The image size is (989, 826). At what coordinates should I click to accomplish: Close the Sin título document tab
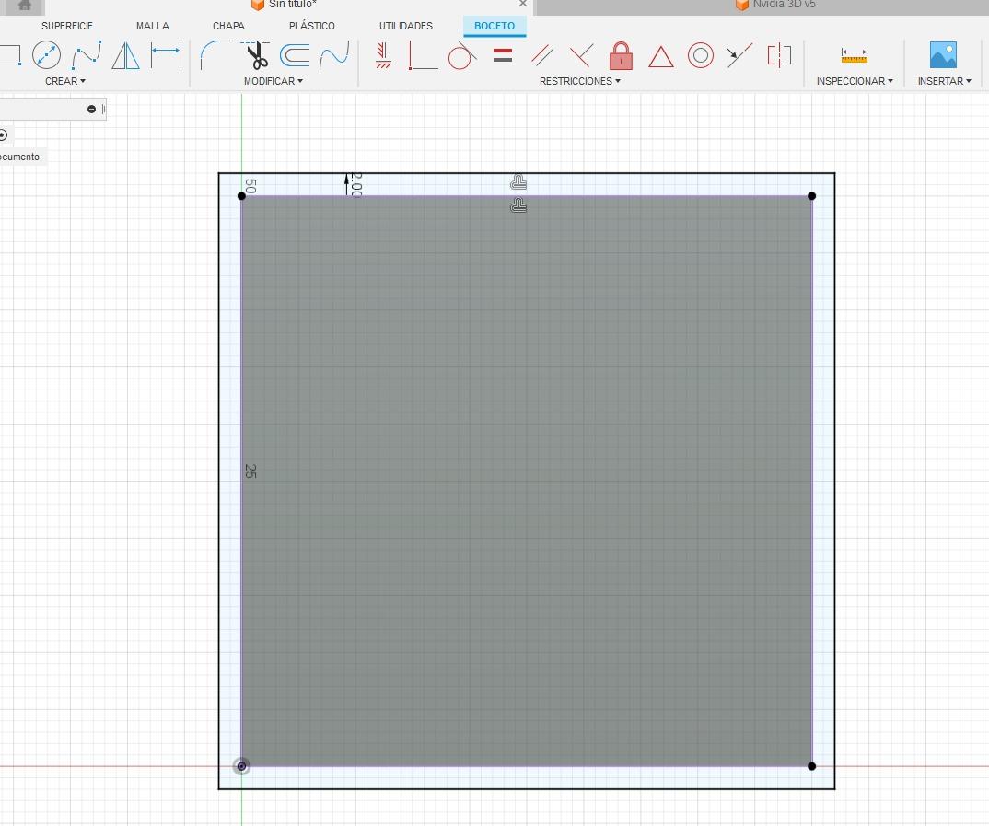[522, 4]
